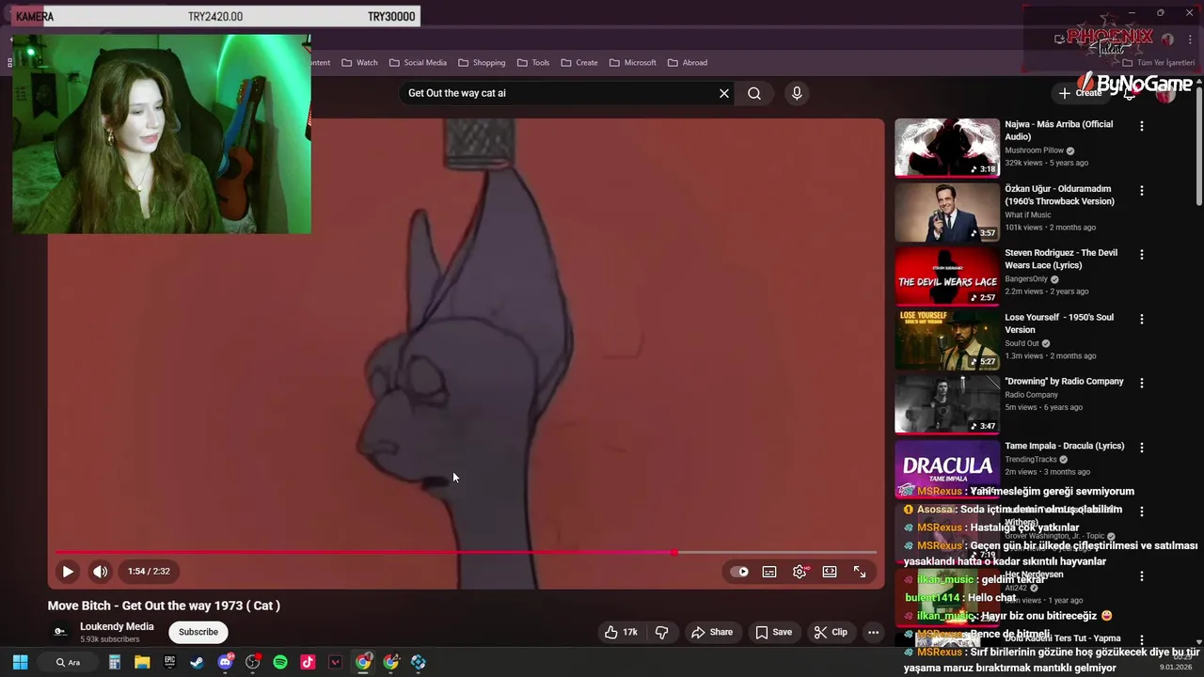Open Lose Yourself 1950's Soul Version title
1204x677 pixels.
pyautogui.click(x=1059, y=323)
